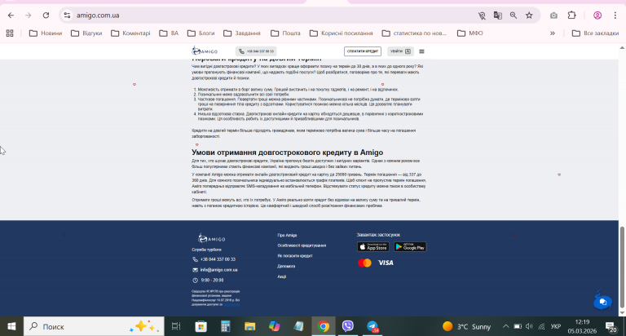Open the ВА bookmark folder
The image size is (626, 336).
169,33
